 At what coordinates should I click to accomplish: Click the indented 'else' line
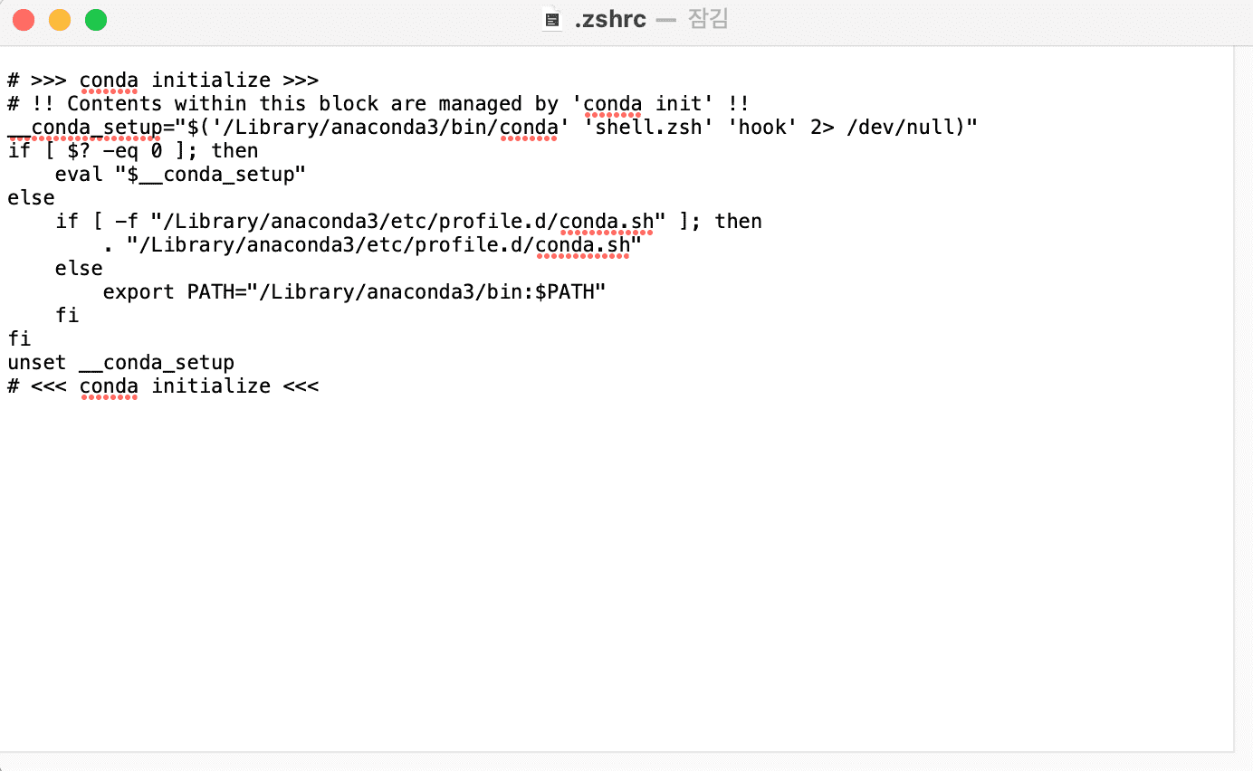(x=79, y=269)
